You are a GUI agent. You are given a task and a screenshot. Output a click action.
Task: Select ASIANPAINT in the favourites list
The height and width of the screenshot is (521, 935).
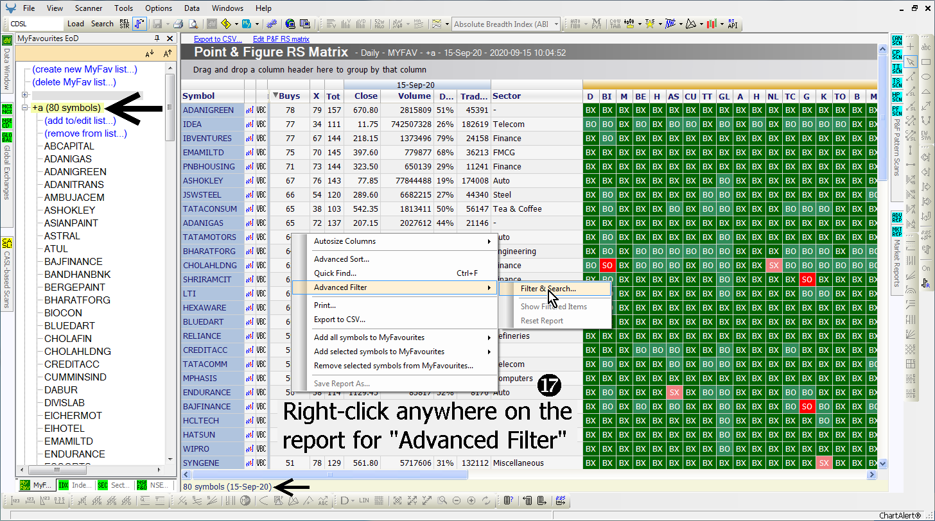click(71, 223)
